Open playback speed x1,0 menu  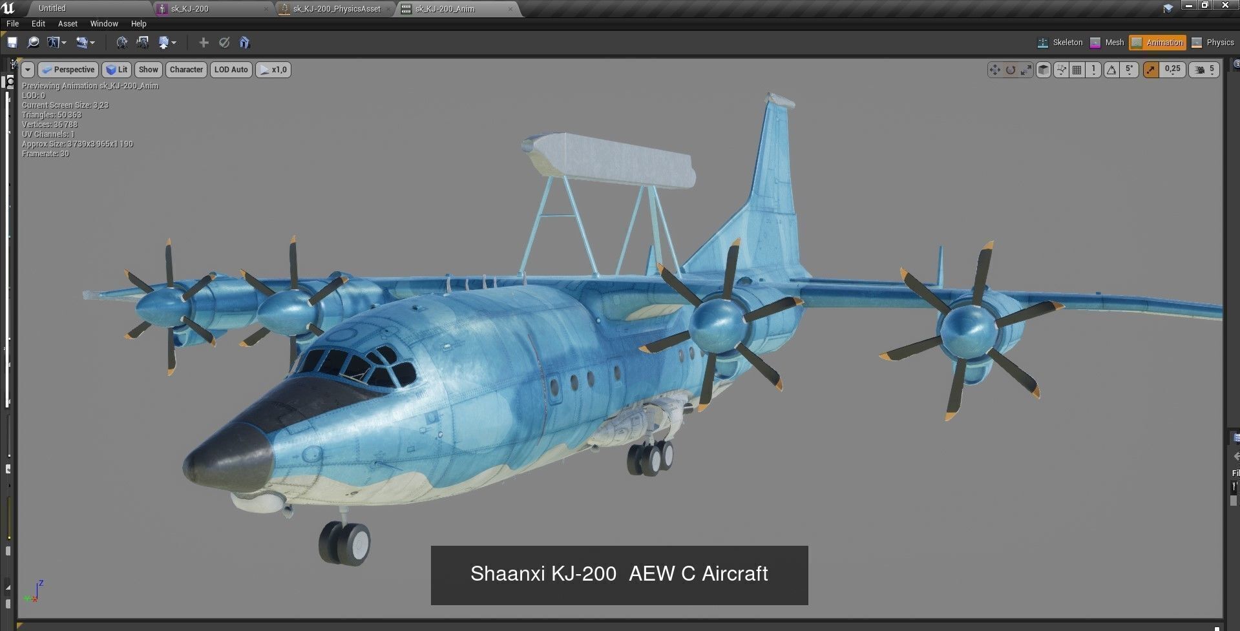273,70
